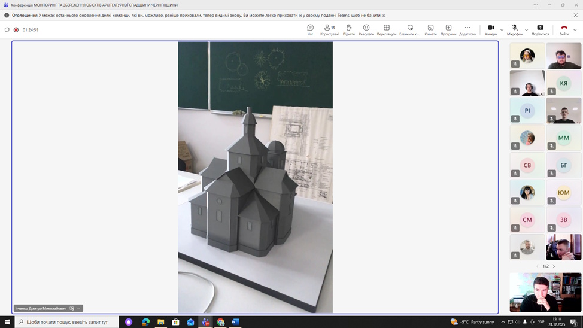This screenshot has width=583, height=328.
Task: Expand the camera options dropdown arrow
Action: (x=502, y=29)
